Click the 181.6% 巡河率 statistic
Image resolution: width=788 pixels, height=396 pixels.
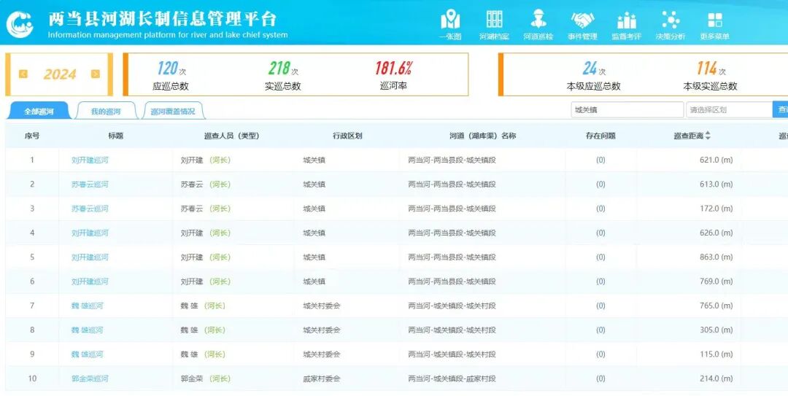[x=393, y=75]
